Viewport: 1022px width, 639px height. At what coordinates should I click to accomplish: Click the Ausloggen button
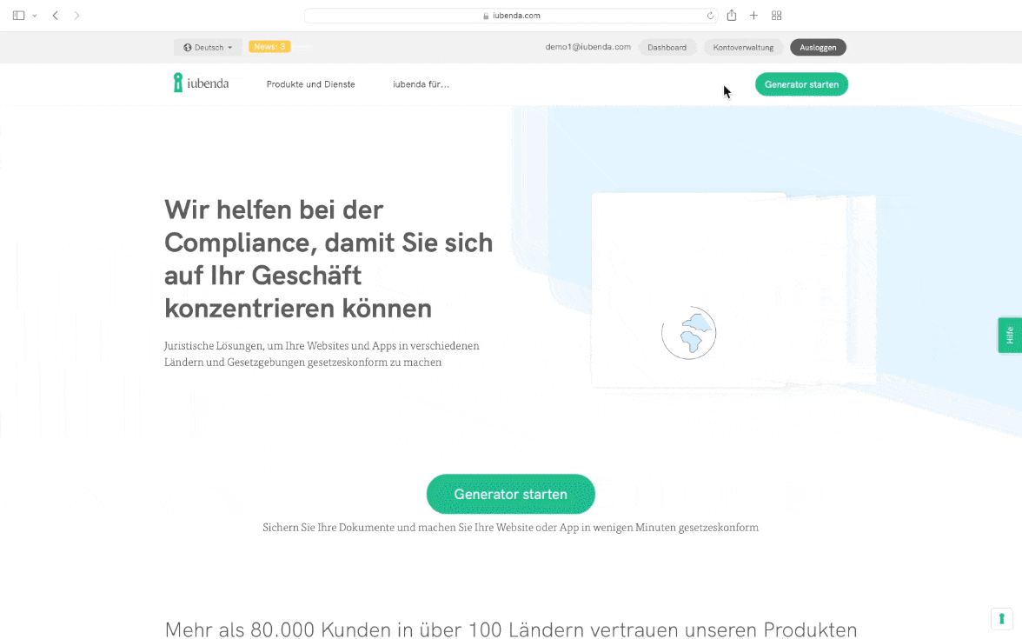point(818,47)
